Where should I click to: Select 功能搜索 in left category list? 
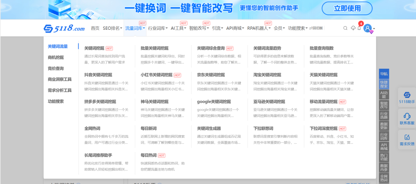(56, 101)
